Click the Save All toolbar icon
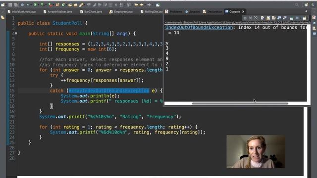317x178 pixels. click(15, 5)
